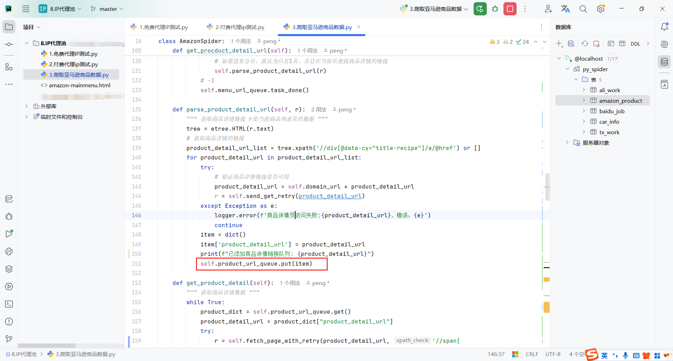Collapse the 8.IP代理池 project folder
The height and width of the screenshot is (361, 673).
tap(27, 43)
